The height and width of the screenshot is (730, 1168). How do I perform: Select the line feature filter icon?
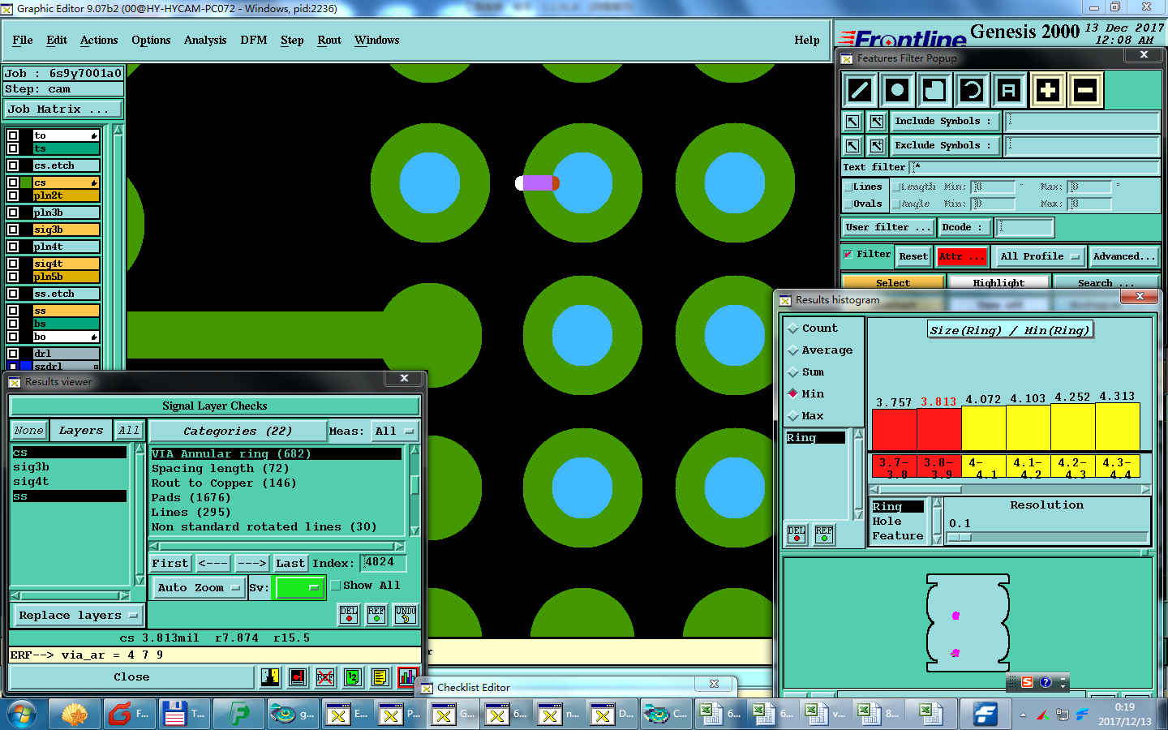[x=860, y=90]
